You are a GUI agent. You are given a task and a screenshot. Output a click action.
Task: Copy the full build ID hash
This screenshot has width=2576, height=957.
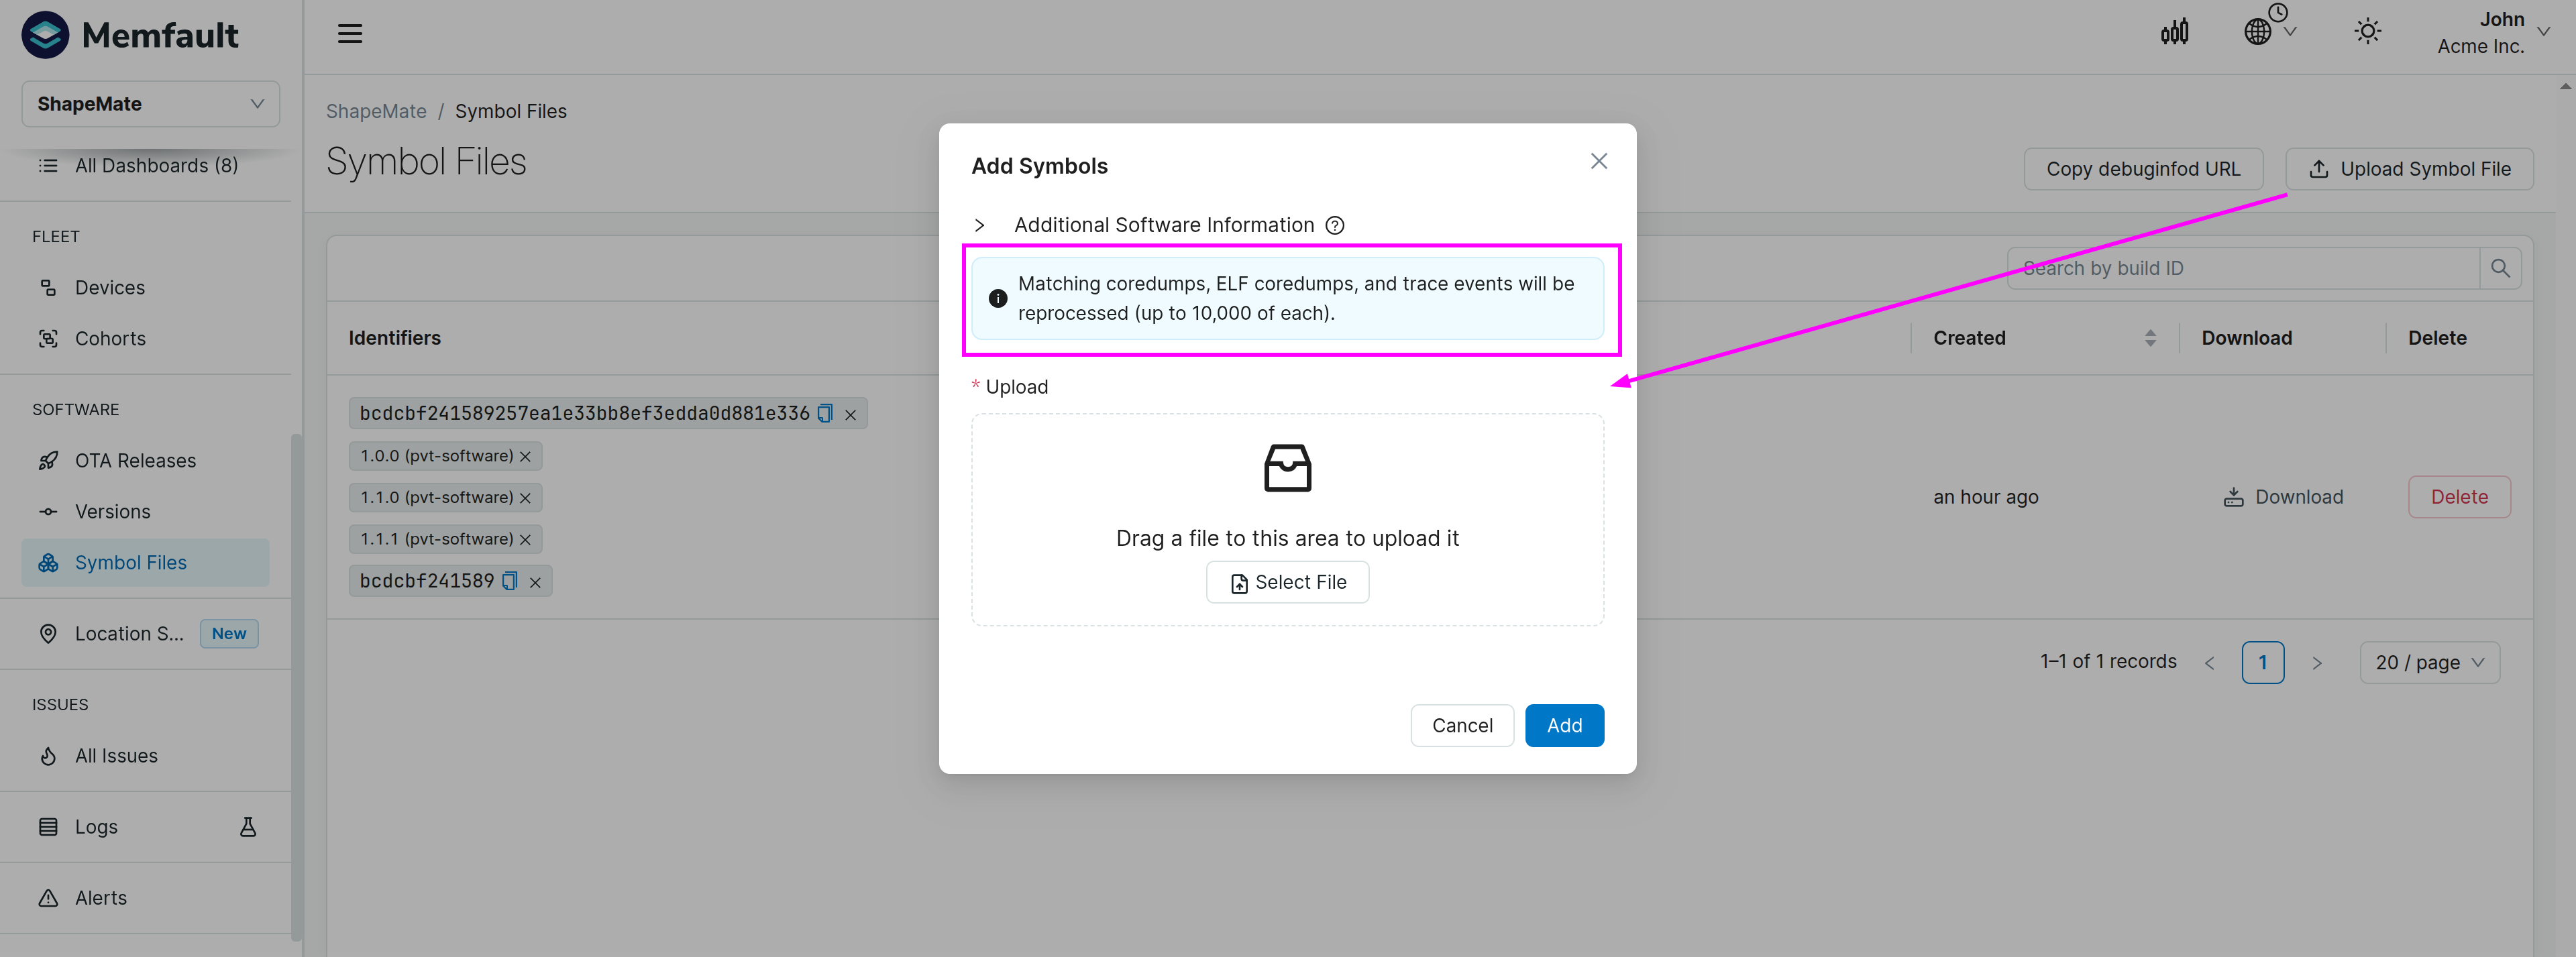[x=825, y=413]
